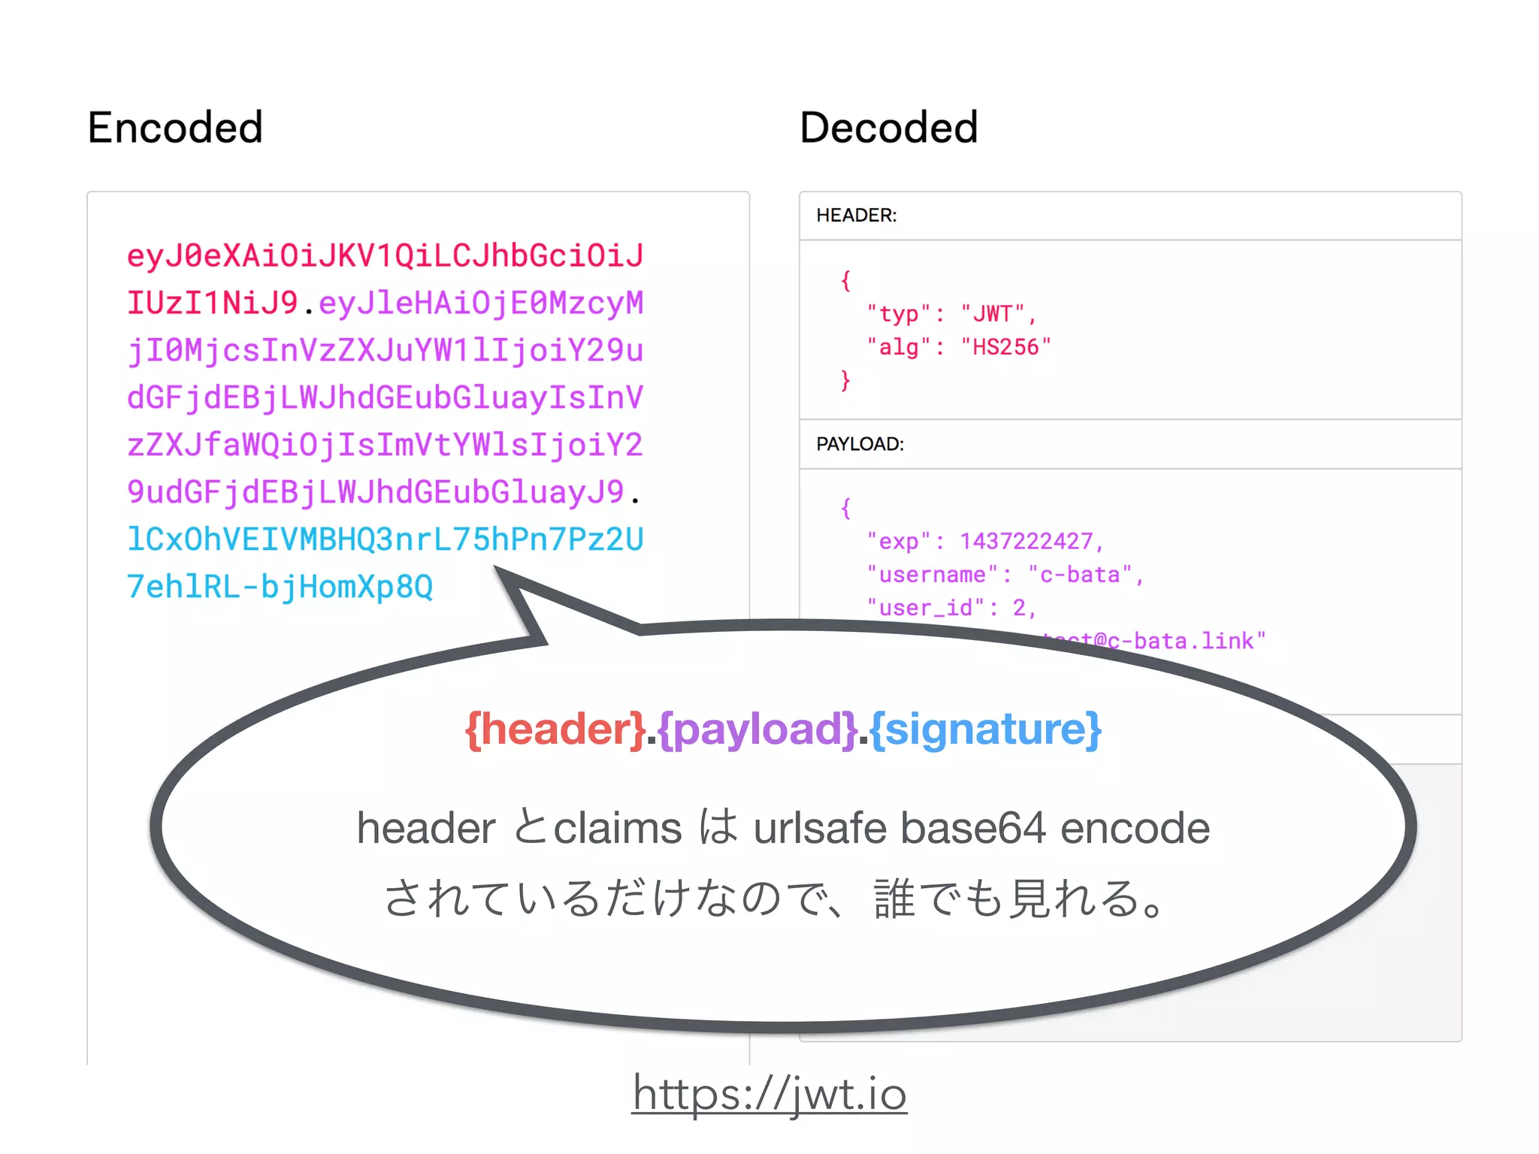Click the opening brace in header JSON
Viewport: 1539px width, 1154px height.
(x=845, y=280)
